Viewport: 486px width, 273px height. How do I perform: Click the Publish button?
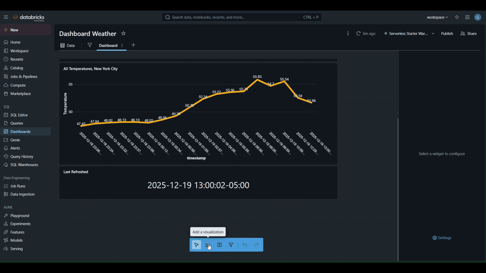[447, 34]
